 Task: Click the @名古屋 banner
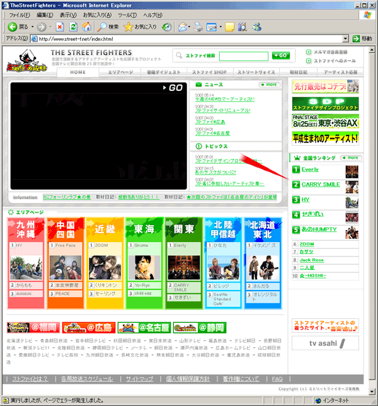144,328
